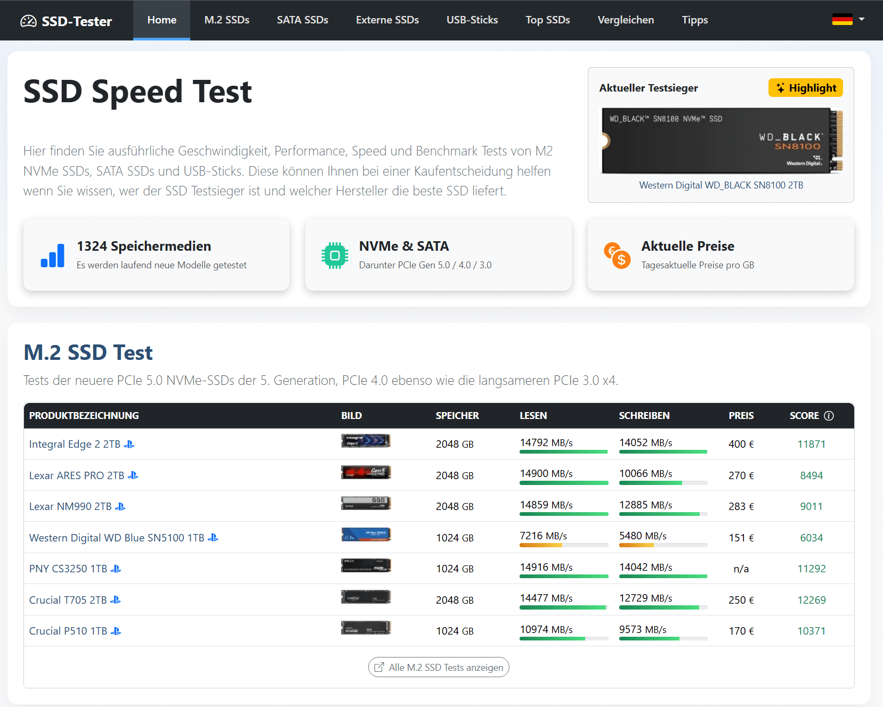Click the Alle M.2 SSD Tests anzeigen button
This screenshot has width=883, height=707.
[439, 667]
